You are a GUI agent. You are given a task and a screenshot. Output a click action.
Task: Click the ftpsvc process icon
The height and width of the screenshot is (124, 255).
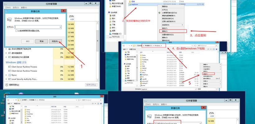click(10, 75)
